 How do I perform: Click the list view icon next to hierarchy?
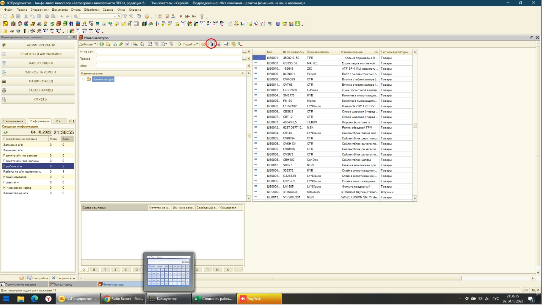point(226,44)
